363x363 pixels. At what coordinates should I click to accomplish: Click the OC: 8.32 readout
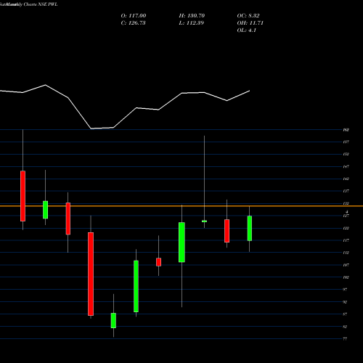coord(248,16)
